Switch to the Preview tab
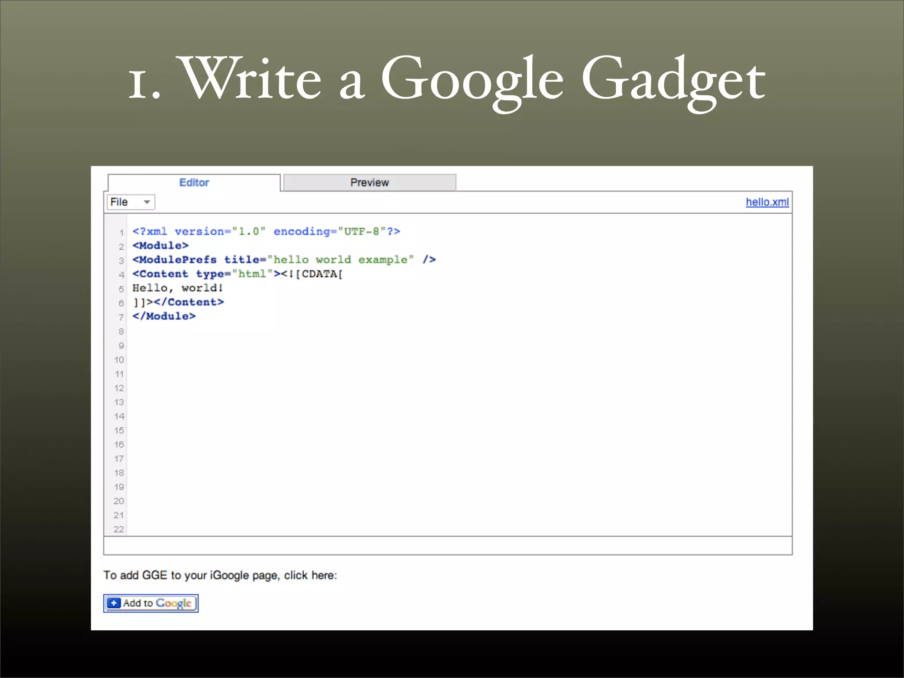The height and width of the screenshot is (678, 904). click(369, 182)
